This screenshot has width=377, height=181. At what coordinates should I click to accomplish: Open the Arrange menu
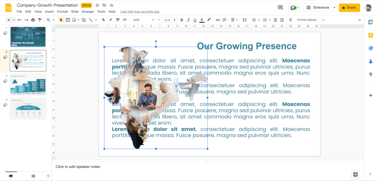(x=88, y=12)
